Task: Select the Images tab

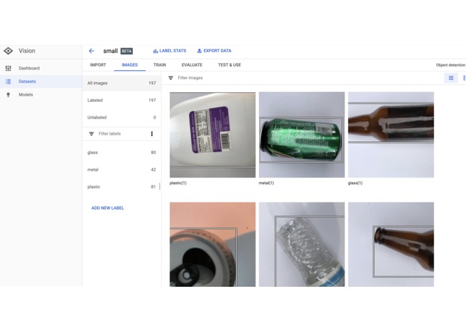Action: tap(129, 65)
